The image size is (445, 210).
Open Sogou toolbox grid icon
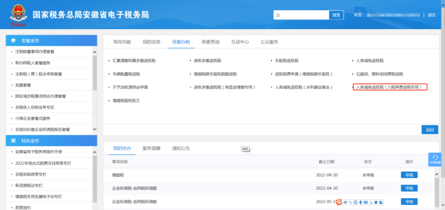coord(381,202)
